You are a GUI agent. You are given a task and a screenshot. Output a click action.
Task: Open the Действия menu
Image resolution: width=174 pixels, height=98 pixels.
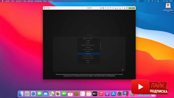(x=30, y=1)
